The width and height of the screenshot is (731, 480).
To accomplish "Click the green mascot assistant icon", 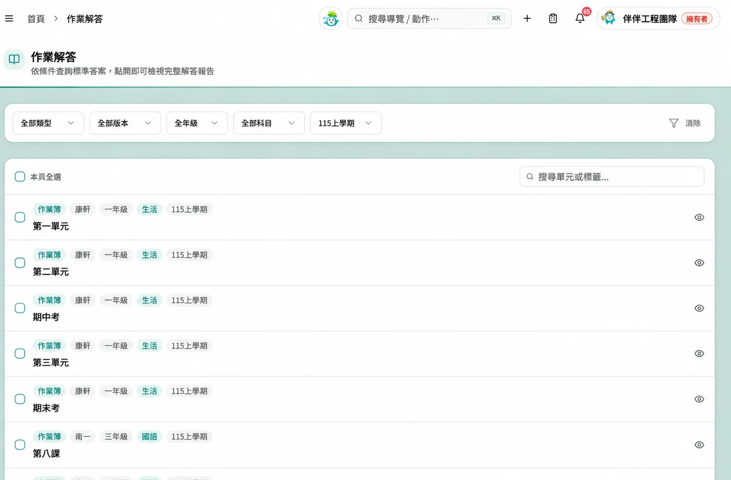I will pos(331,18).
